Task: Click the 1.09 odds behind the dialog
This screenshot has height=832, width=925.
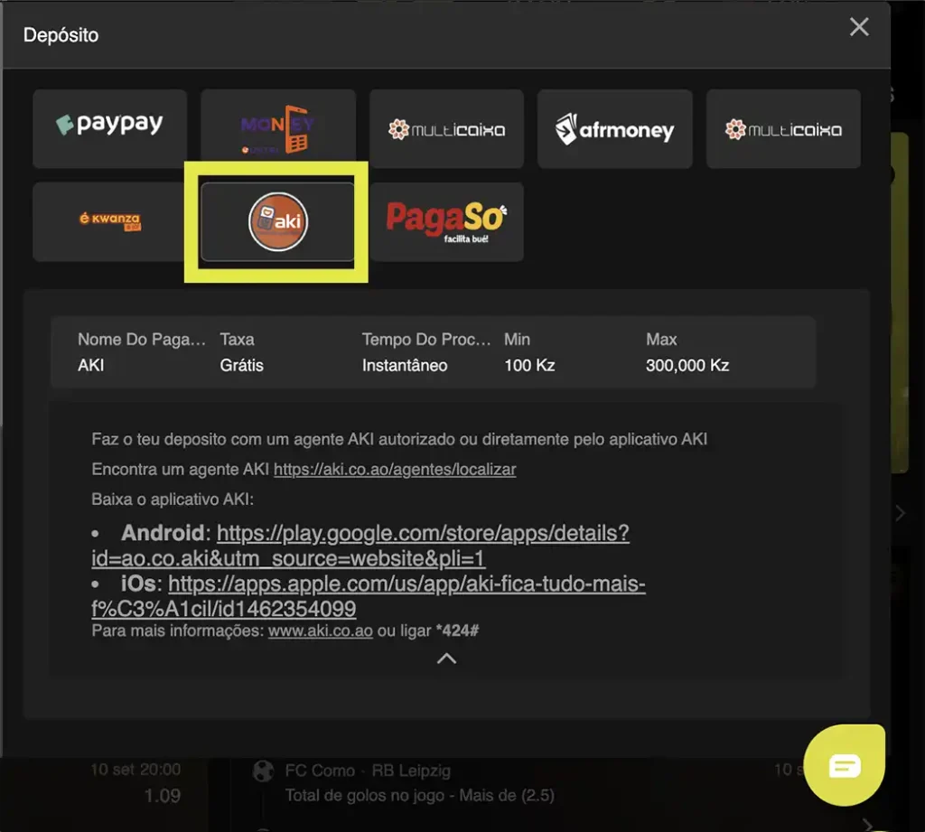Action: pos(163,796)
